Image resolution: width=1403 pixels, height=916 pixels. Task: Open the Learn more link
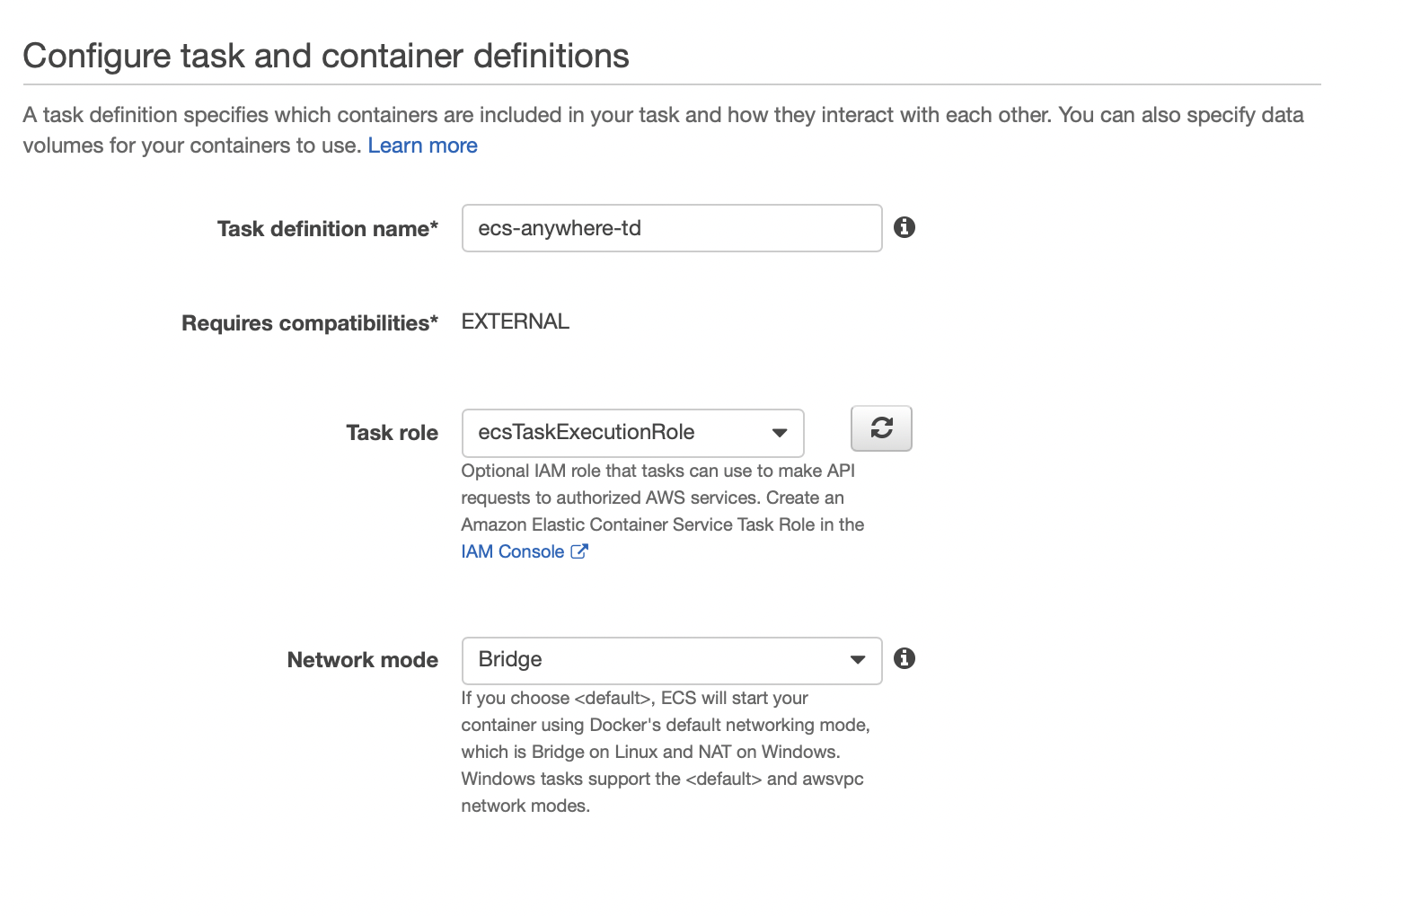pyautogui.click(x=422, y=145)
